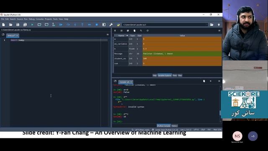This screenshot has width=268, height=151.
Task: Continue execution debugger icon
Action: pos(89,25)
